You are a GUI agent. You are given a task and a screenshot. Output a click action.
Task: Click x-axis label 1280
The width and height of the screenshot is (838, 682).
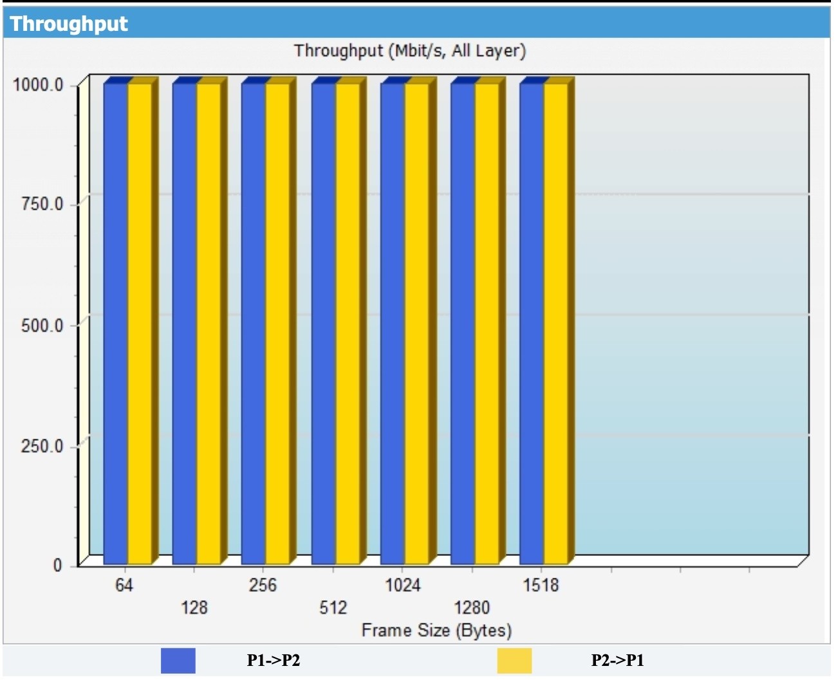tap(472, 607)
